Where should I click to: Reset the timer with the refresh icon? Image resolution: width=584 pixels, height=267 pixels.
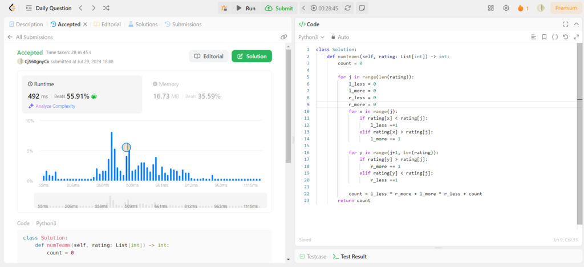348,8
